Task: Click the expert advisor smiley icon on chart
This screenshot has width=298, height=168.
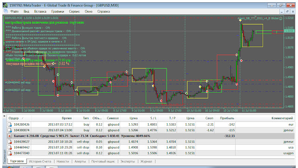Action: 281,19
